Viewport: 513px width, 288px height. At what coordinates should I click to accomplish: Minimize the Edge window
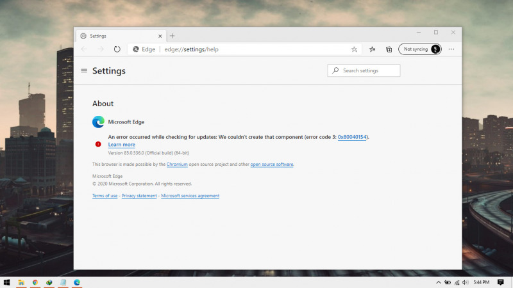coord(419,33)
